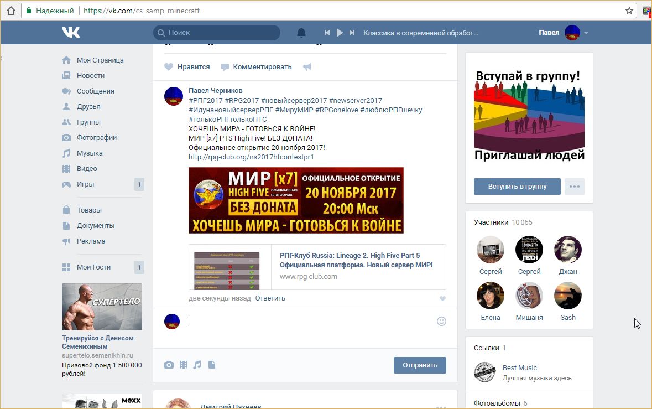The width and height of the screenshot is (652, 409).
Task: Open РПГ-Клуб Russia link preview title
Action: coord(356,260)
